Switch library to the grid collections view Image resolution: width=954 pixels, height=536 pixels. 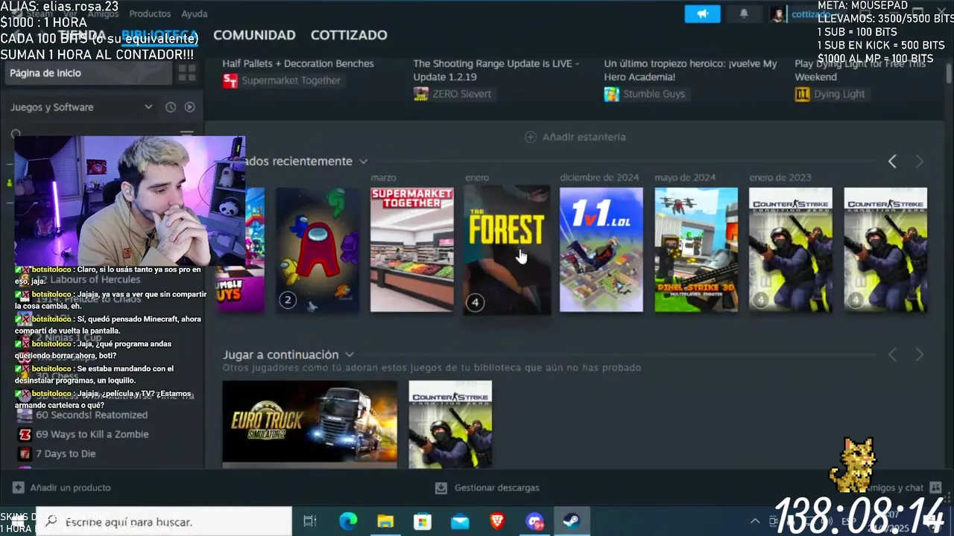click(x=186, y=73)
